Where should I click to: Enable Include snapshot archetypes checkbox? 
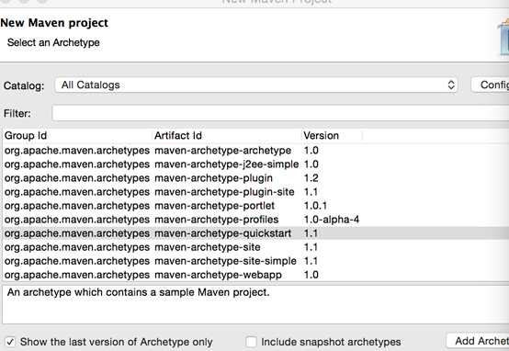coord(251,342)
